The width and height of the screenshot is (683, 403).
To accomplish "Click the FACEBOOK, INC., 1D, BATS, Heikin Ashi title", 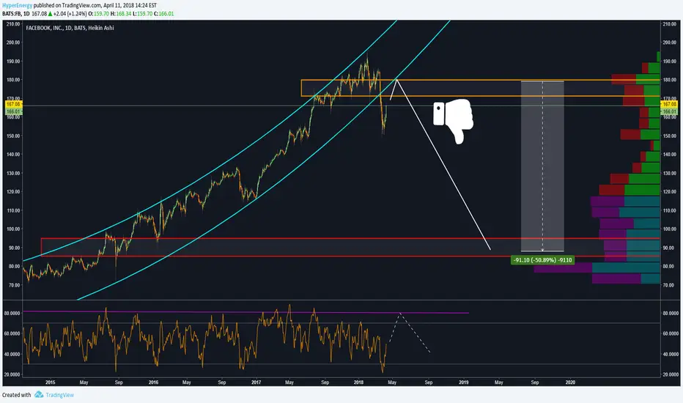I will coord(70,28).
